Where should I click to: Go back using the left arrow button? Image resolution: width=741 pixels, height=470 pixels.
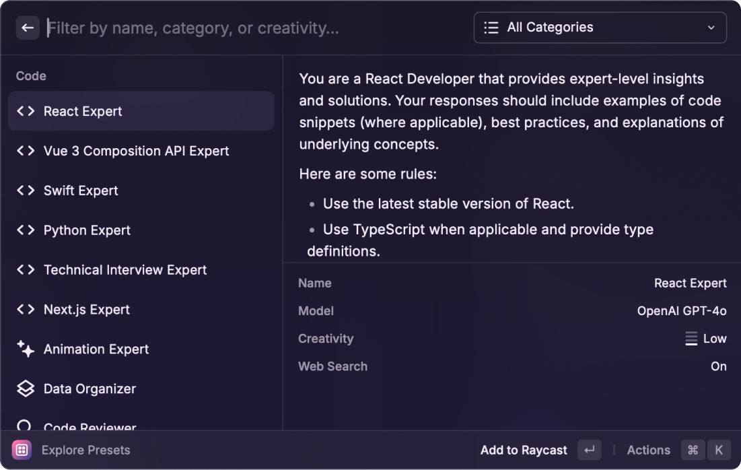pos(28,28)
